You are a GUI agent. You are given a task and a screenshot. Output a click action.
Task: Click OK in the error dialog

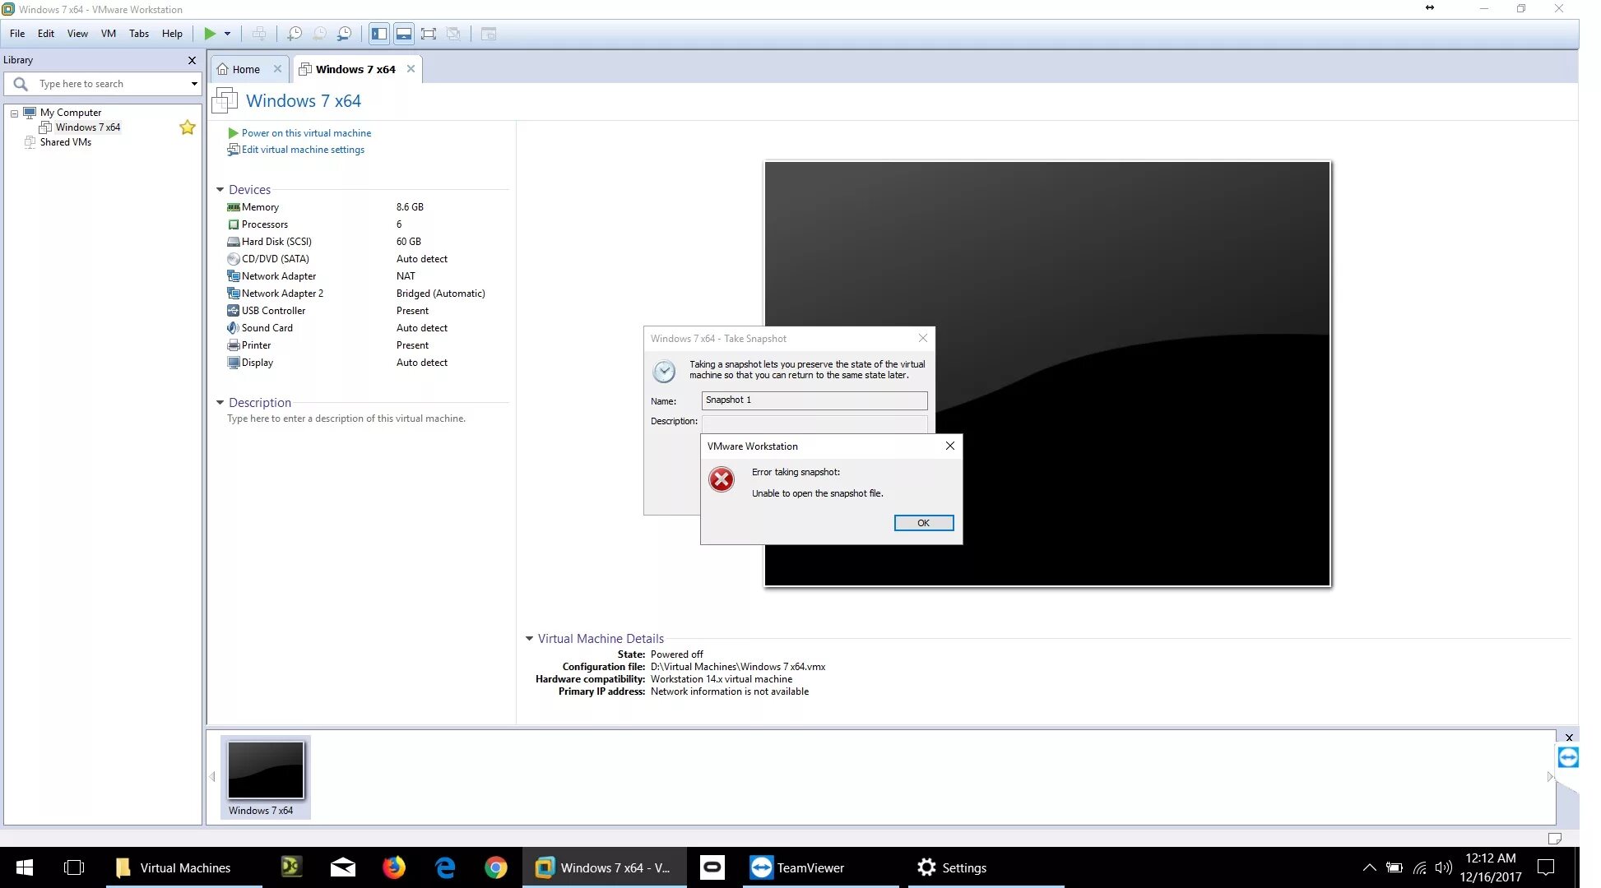[923, 523]
